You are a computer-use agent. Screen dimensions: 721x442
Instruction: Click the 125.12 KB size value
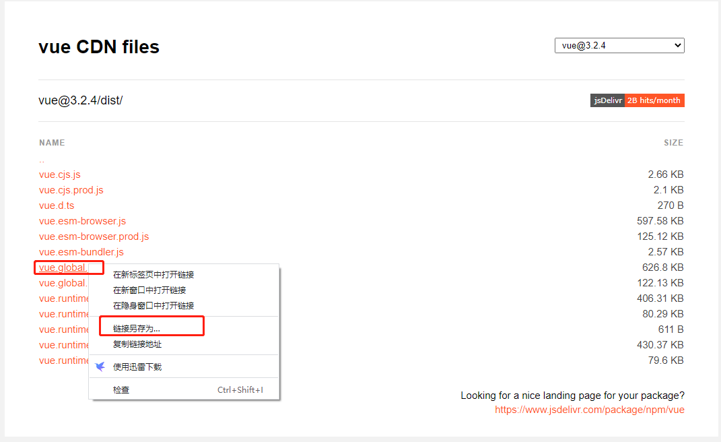coord(660,236)
